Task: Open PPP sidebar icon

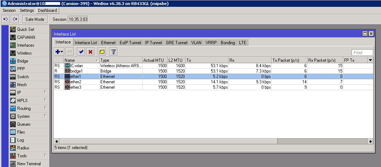Action: click(x=13, y=69)
